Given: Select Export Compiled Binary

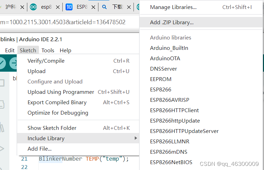Looking at the screenshot, I should click(x=78, y=102).
